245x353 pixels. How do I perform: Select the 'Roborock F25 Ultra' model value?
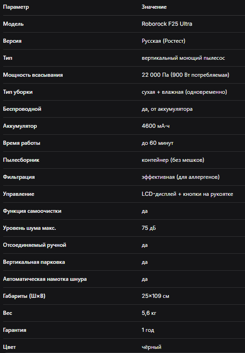[167, 24]
